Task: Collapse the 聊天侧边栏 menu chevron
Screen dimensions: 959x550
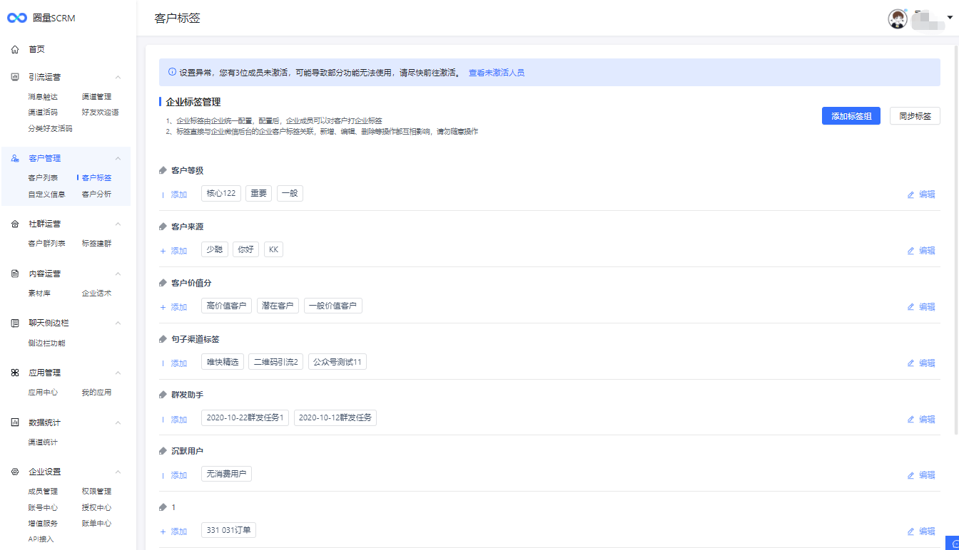Action: (118, 323)
